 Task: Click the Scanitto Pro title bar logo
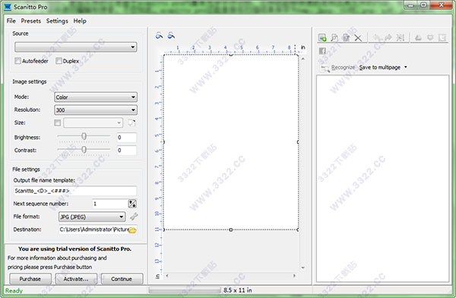(x=8, y=7)
